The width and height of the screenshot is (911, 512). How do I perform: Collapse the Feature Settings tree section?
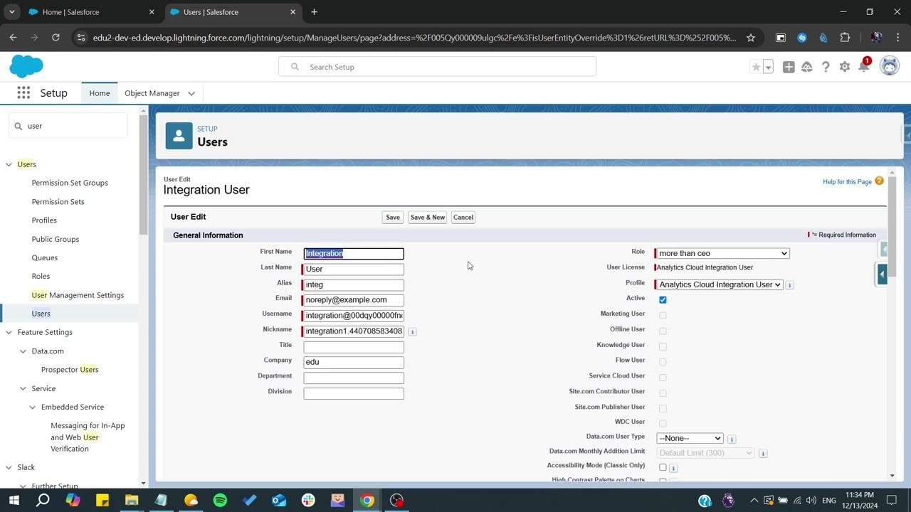pyautogui.click(x=9, y=332)
